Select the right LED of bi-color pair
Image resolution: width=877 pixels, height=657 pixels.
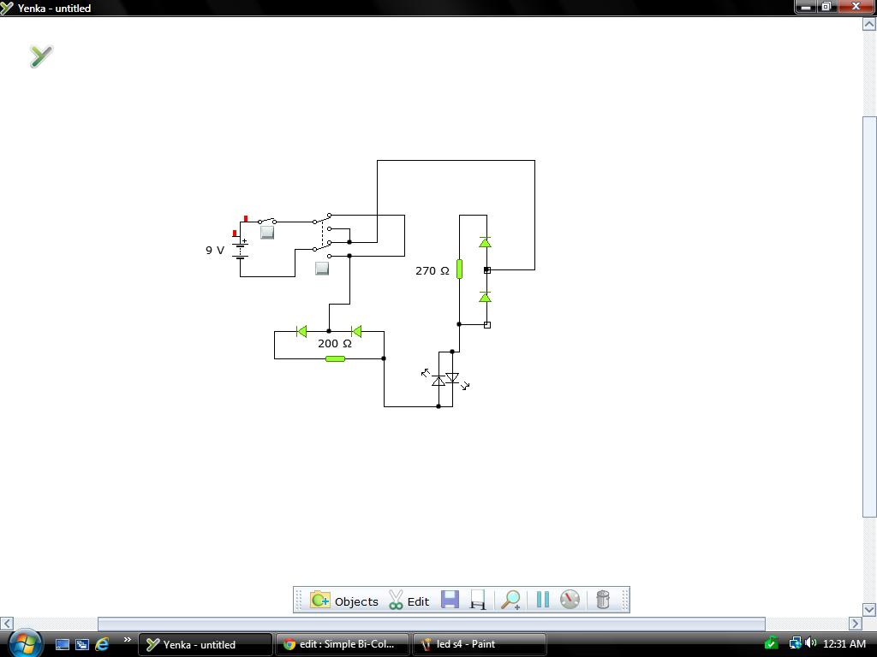point(452,378)
